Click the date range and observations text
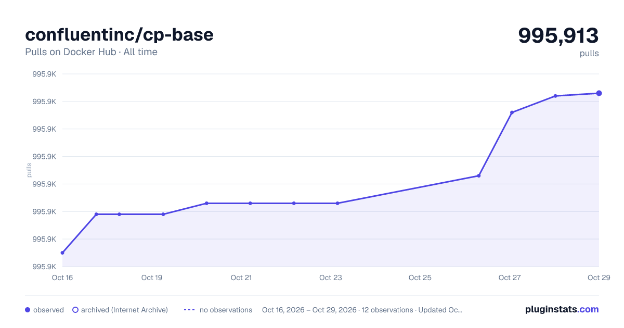The width and height of the screenshot is (624, 328). (x=362, y=310)
